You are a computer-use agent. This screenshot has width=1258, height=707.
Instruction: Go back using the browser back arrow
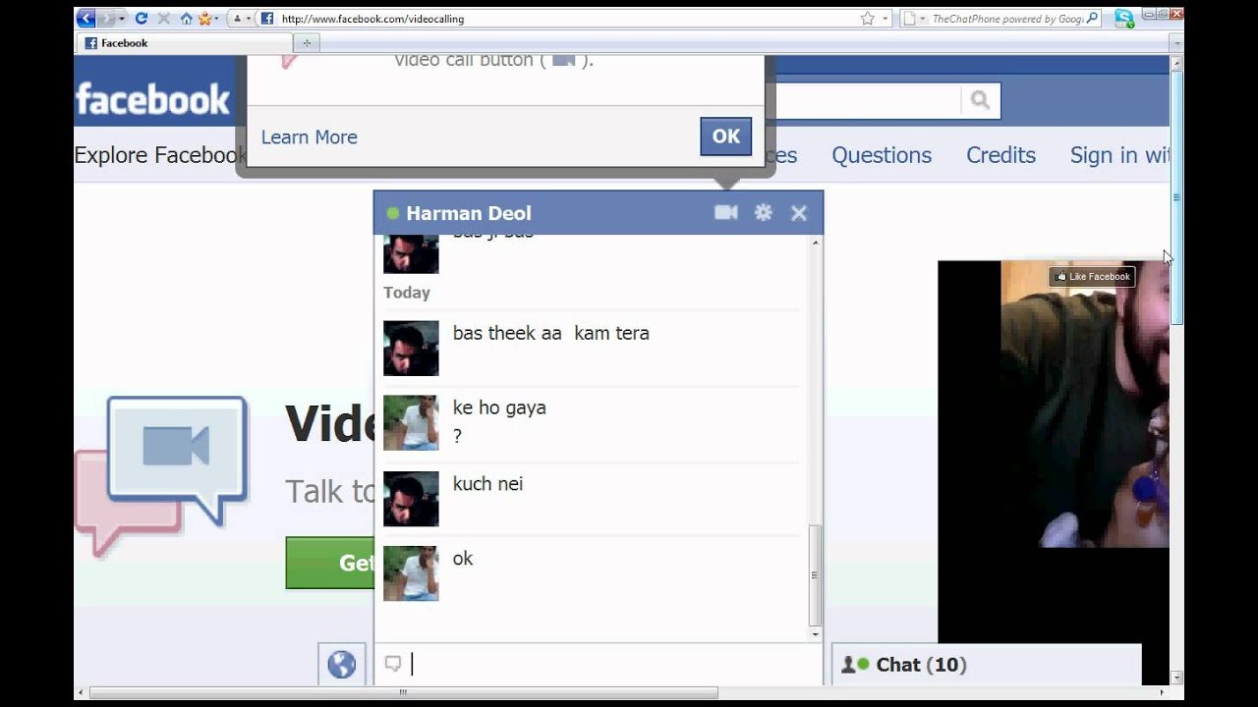tap(86, 18)
